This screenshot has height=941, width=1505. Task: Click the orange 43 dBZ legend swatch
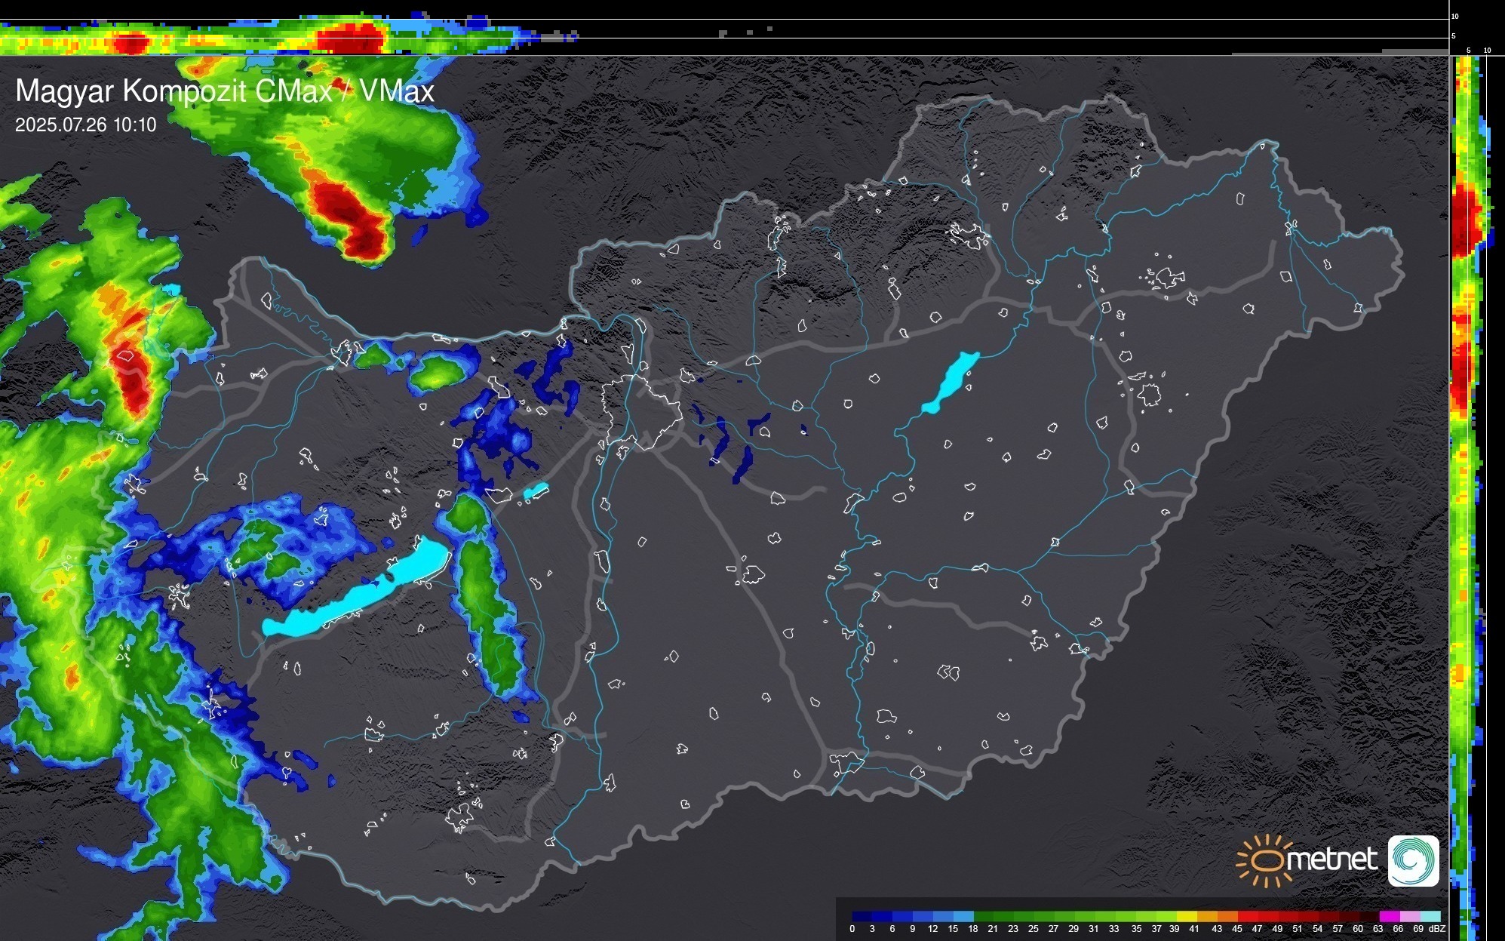click(1227, 916)
